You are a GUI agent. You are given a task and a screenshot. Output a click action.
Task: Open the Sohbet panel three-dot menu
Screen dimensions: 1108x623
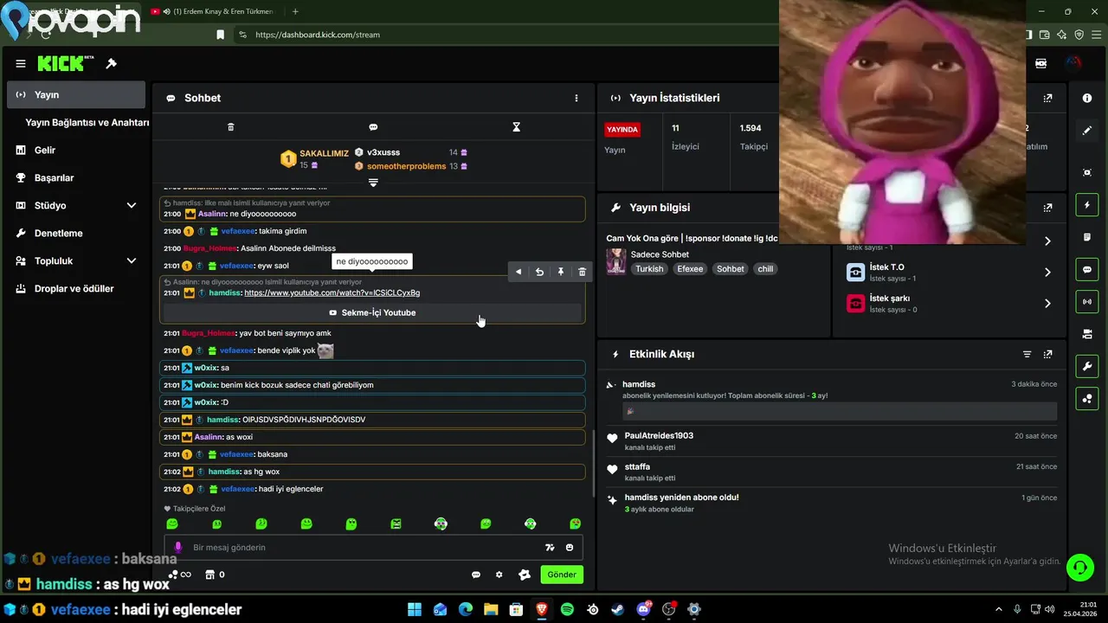577,98
